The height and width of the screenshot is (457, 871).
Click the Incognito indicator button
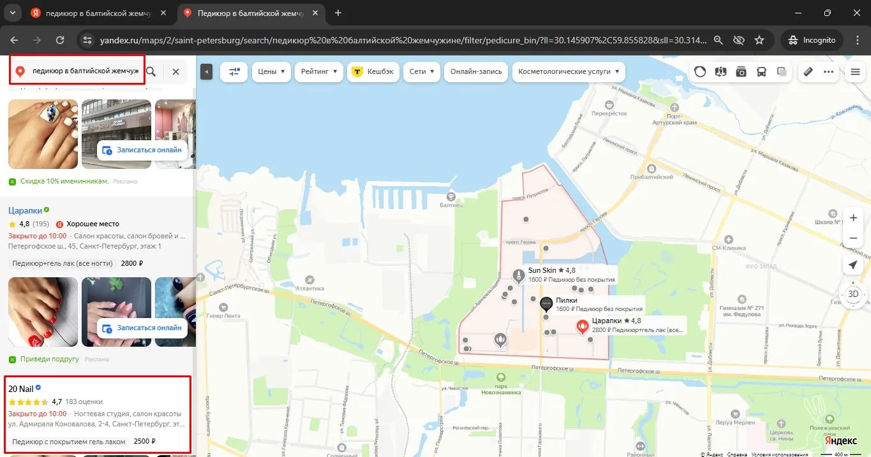(812, 40)
